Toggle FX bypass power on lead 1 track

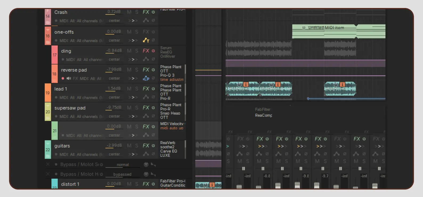[153, 88]
